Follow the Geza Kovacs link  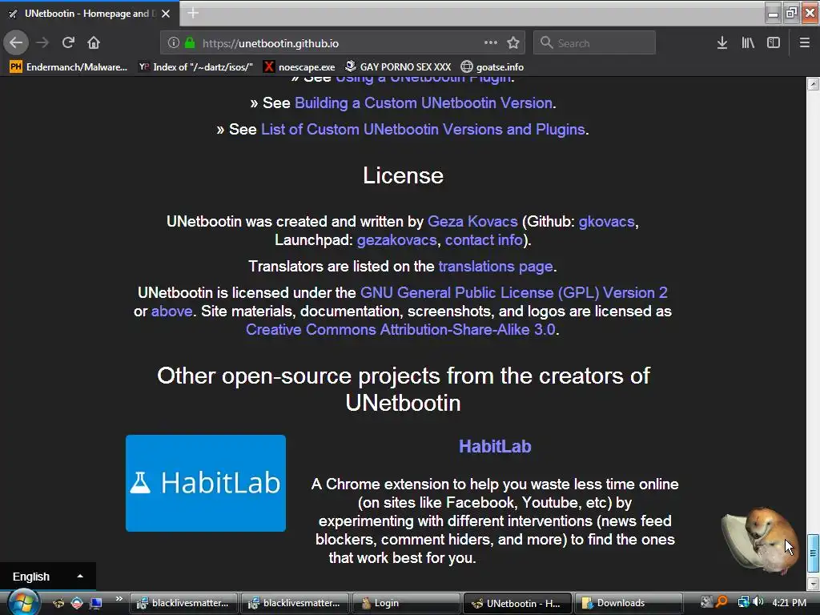(x=472, y=222)
